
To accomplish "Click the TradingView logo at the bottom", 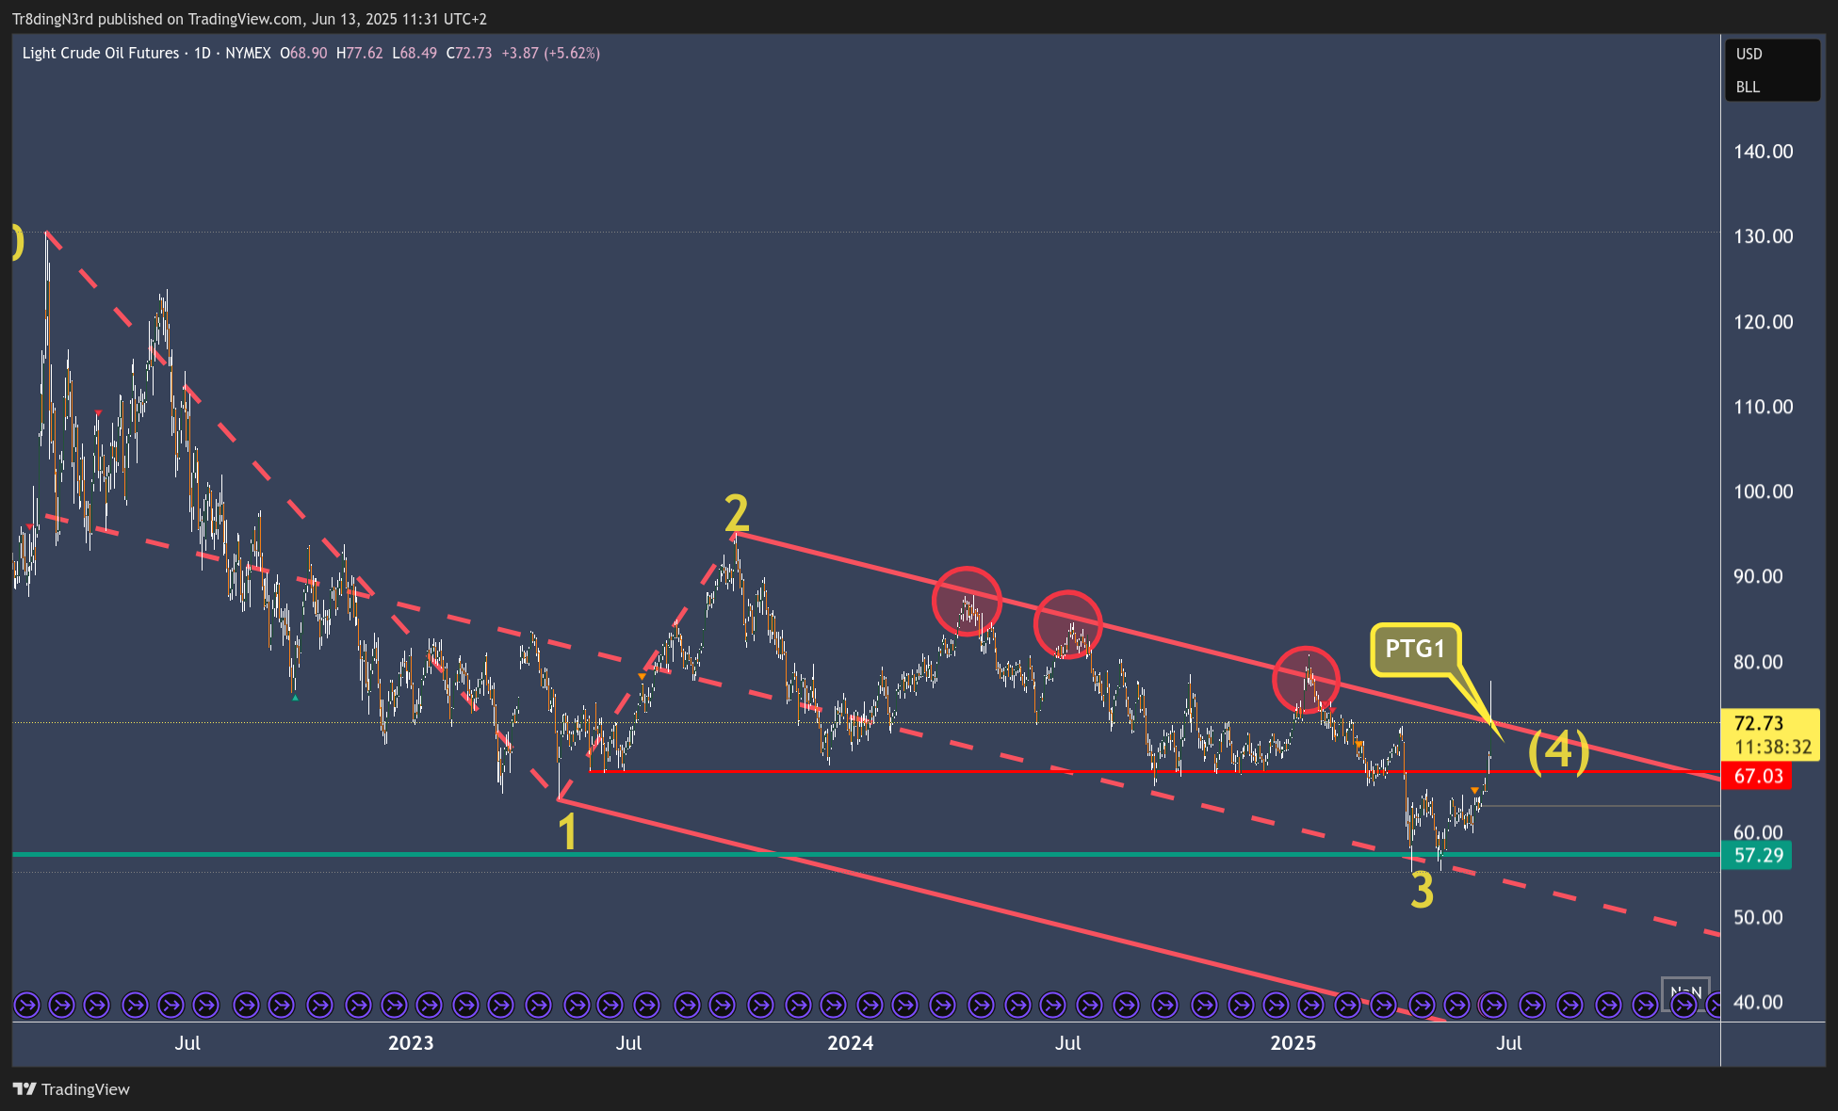I will [72, 1089].
